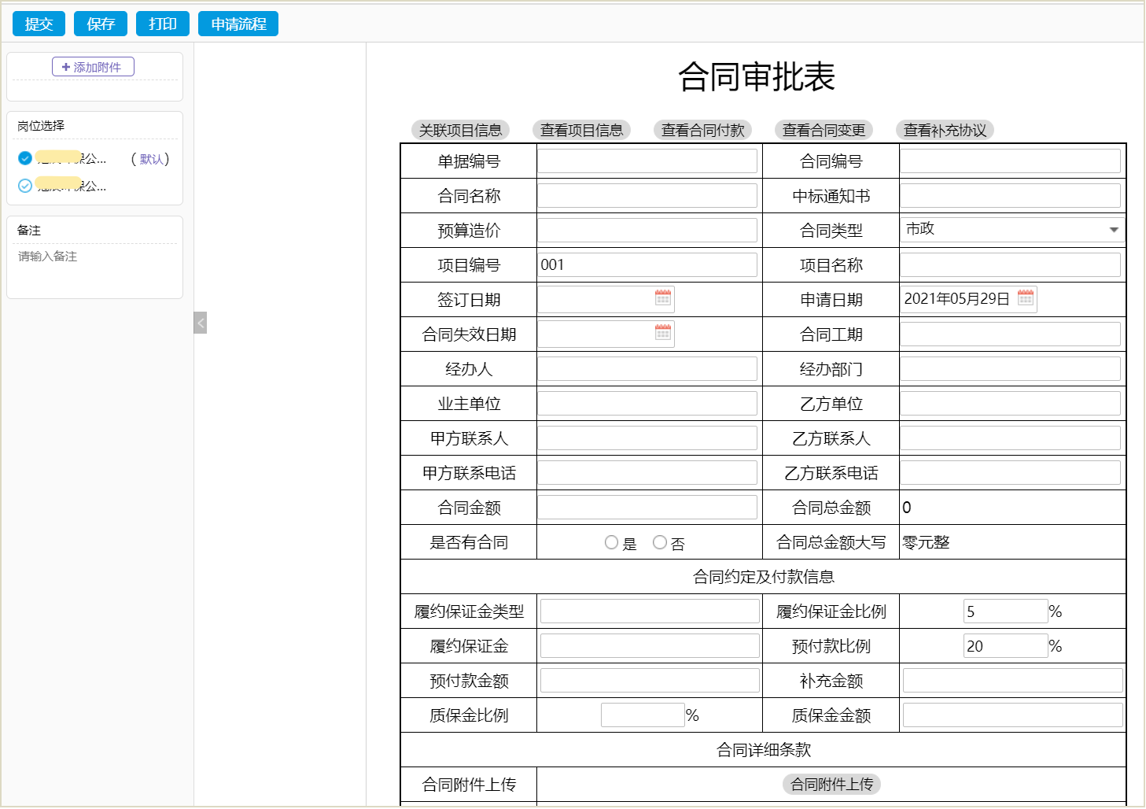Open the 查看合同付款 tab
The height and width of the screenshot is (809, 1146).
point(702,130)
